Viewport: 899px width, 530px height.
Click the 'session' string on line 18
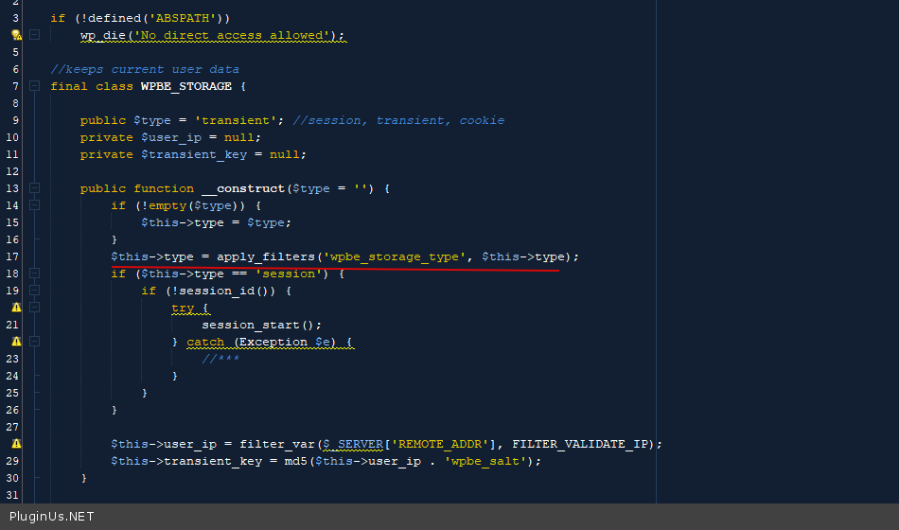[289, 274]
